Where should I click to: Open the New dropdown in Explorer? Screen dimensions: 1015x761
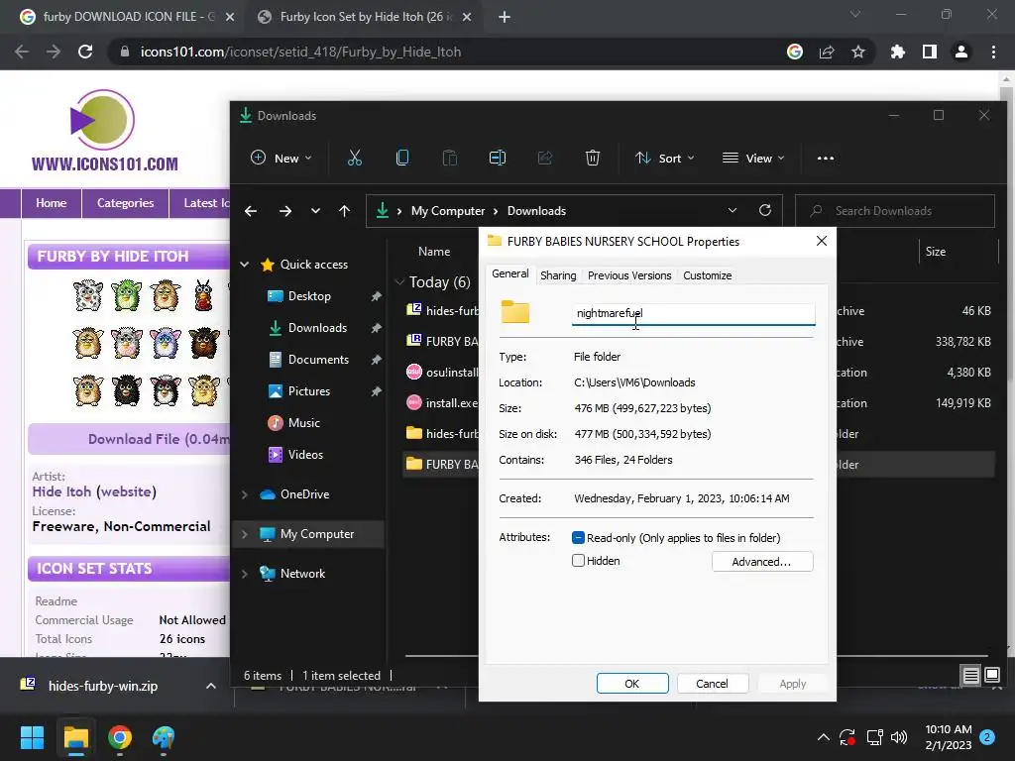(282, 158)
